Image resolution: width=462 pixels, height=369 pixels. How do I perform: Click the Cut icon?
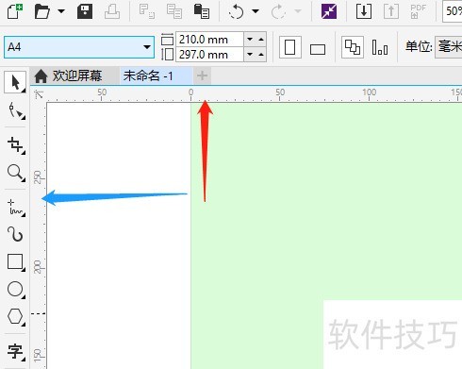[147, 11]
